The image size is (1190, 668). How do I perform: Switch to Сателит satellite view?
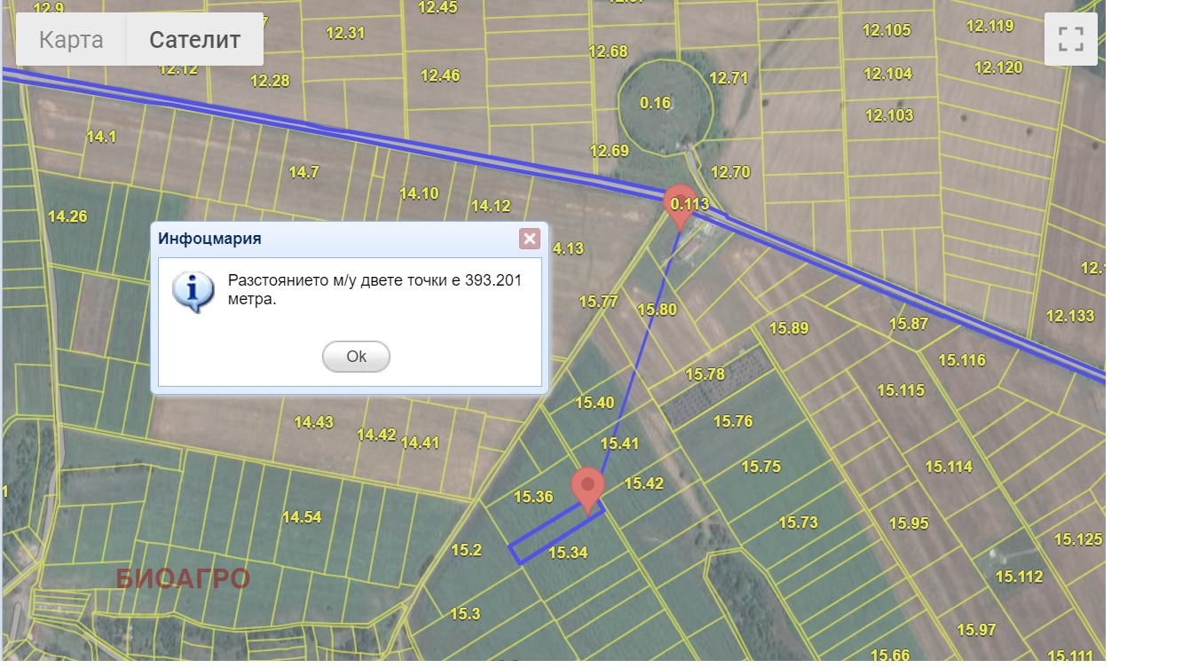click(194, 40)
